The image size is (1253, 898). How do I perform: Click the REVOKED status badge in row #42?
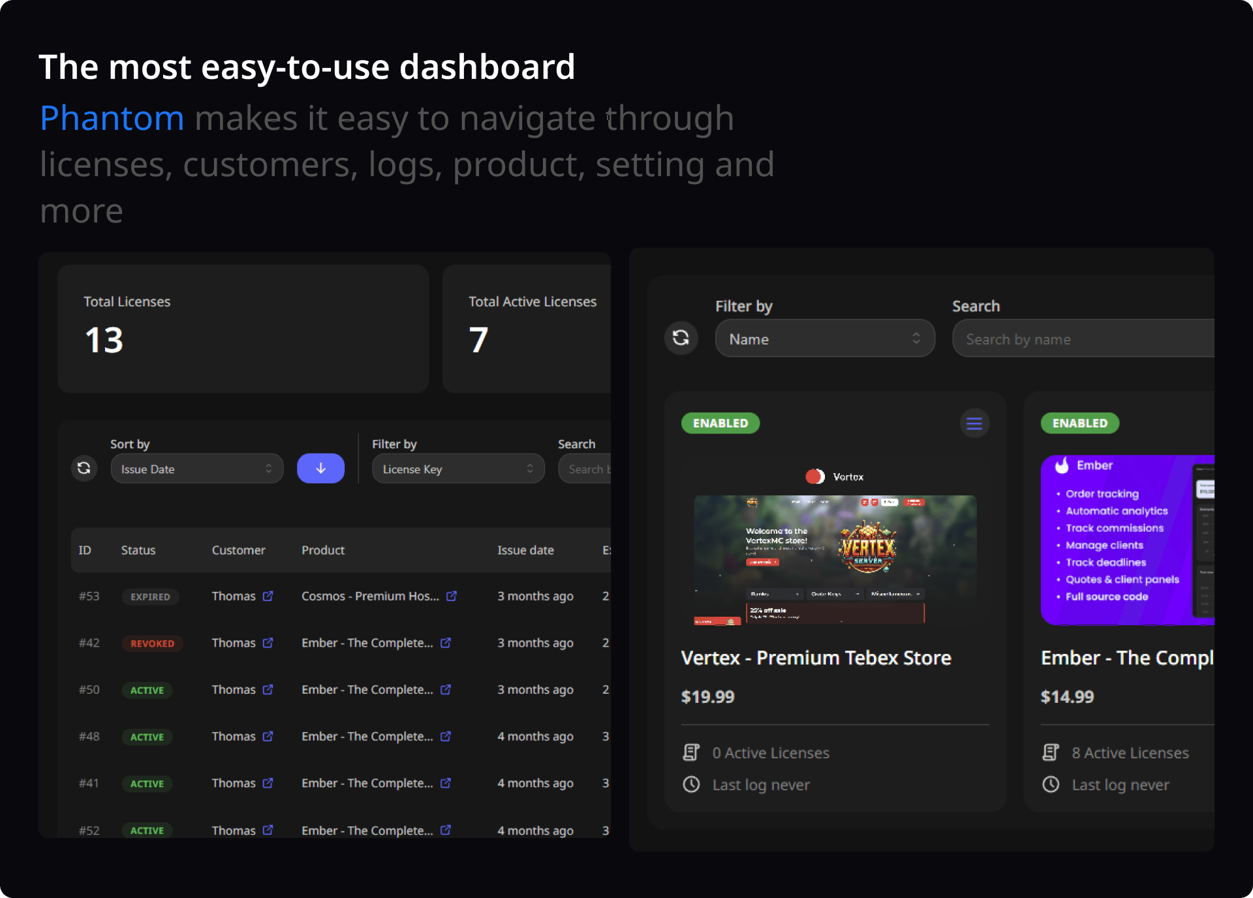152,643
